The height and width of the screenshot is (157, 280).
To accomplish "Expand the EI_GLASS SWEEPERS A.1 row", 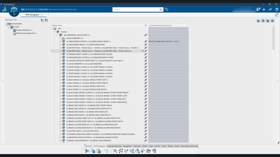I will tap(60, 64).
